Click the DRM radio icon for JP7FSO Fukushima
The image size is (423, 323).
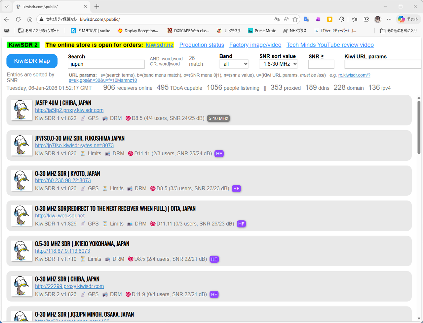[108, 153]
